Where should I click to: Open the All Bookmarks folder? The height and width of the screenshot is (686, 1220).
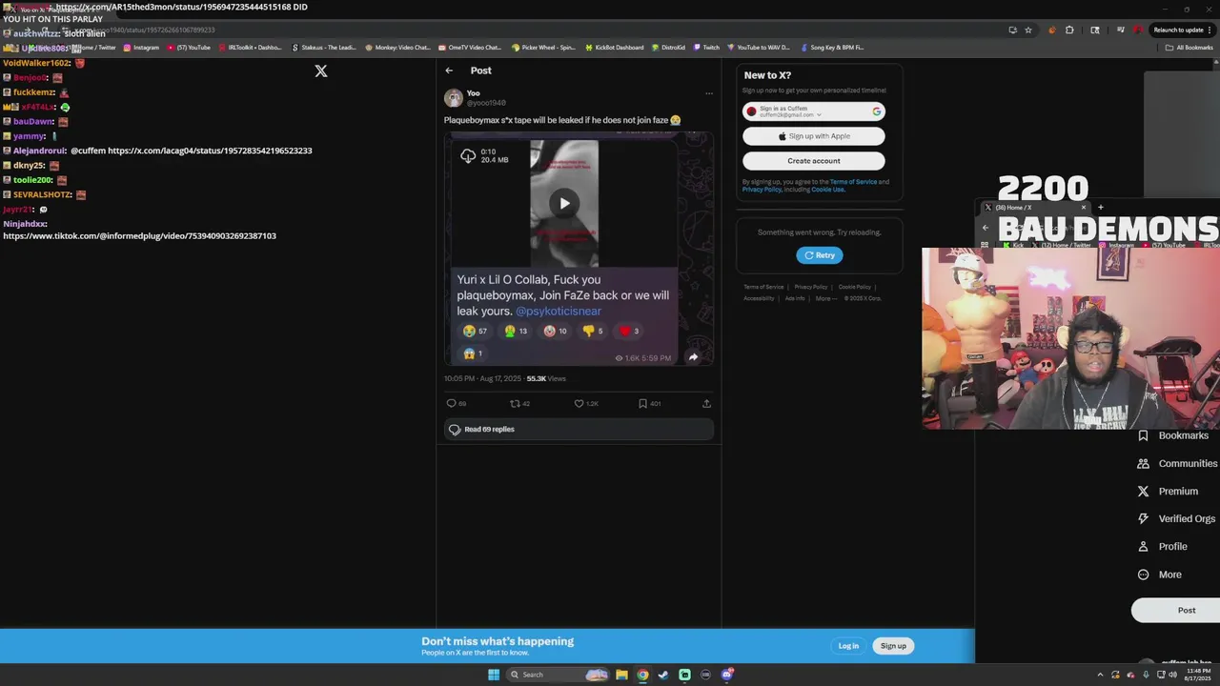tap(1189, 48)
